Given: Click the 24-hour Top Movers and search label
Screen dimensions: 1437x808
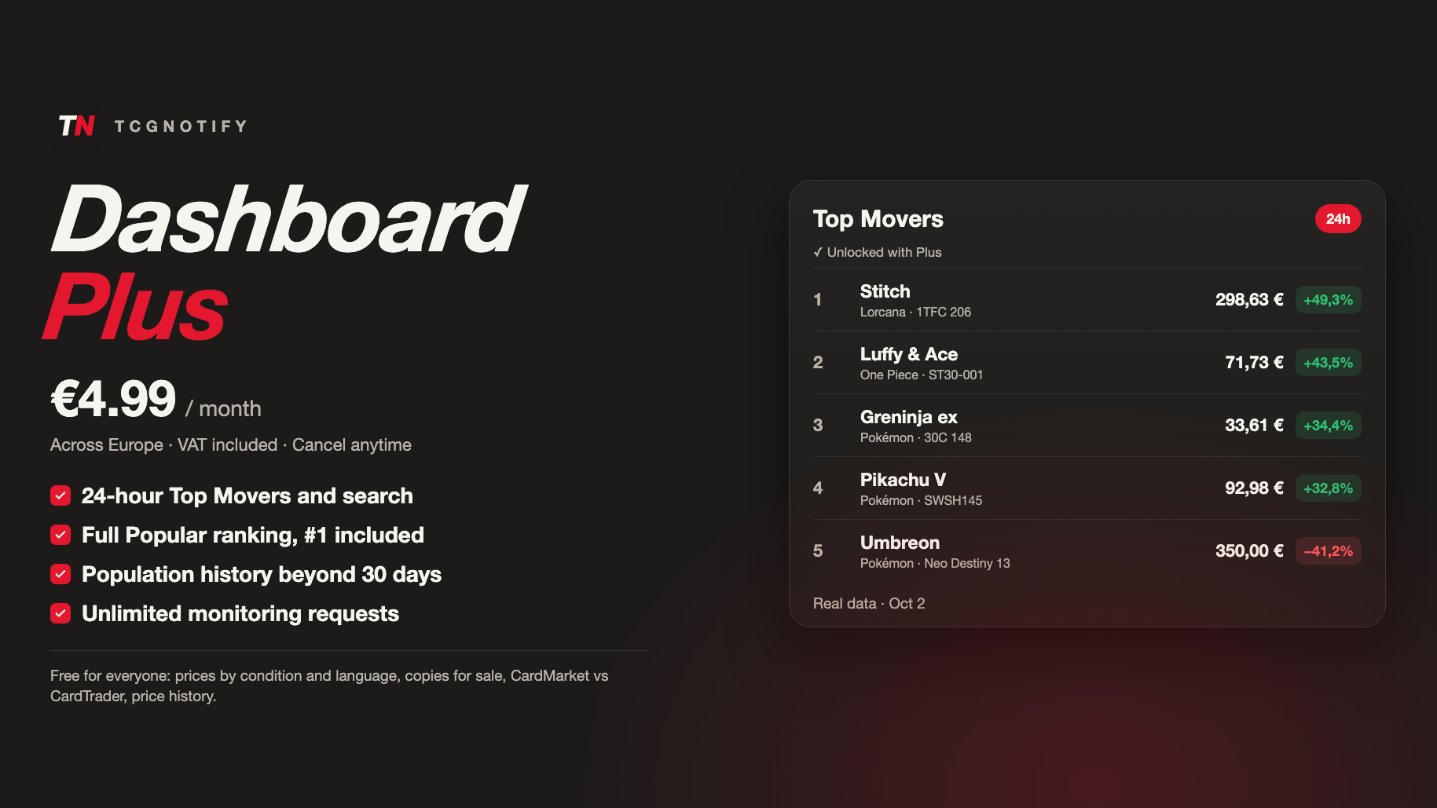Looking at the screenshot, I should point(247,495).
